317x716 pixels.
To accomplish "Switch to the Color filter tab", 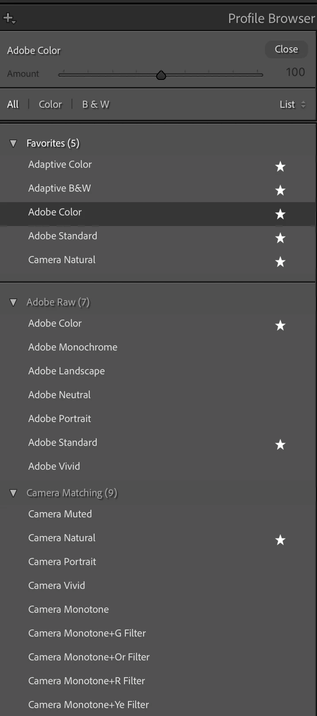I will pyautogui.click(x=50, y=105).
